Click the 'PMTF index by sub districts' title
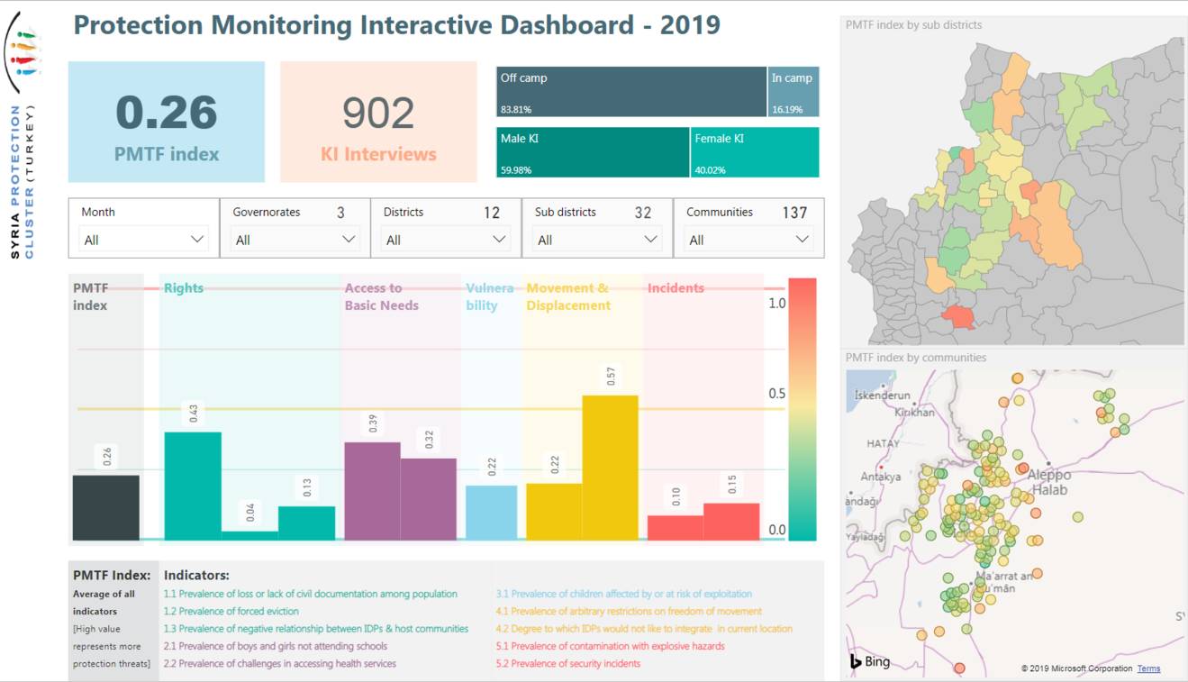The width and height of the screenshot is (1188, 682). pos(913,25)
